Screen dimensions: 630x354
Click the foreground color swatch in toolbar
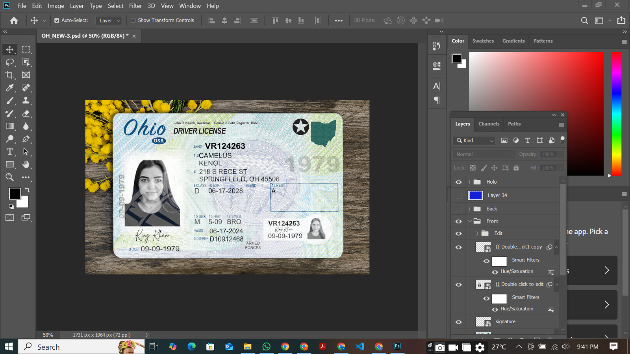[15, 194]
